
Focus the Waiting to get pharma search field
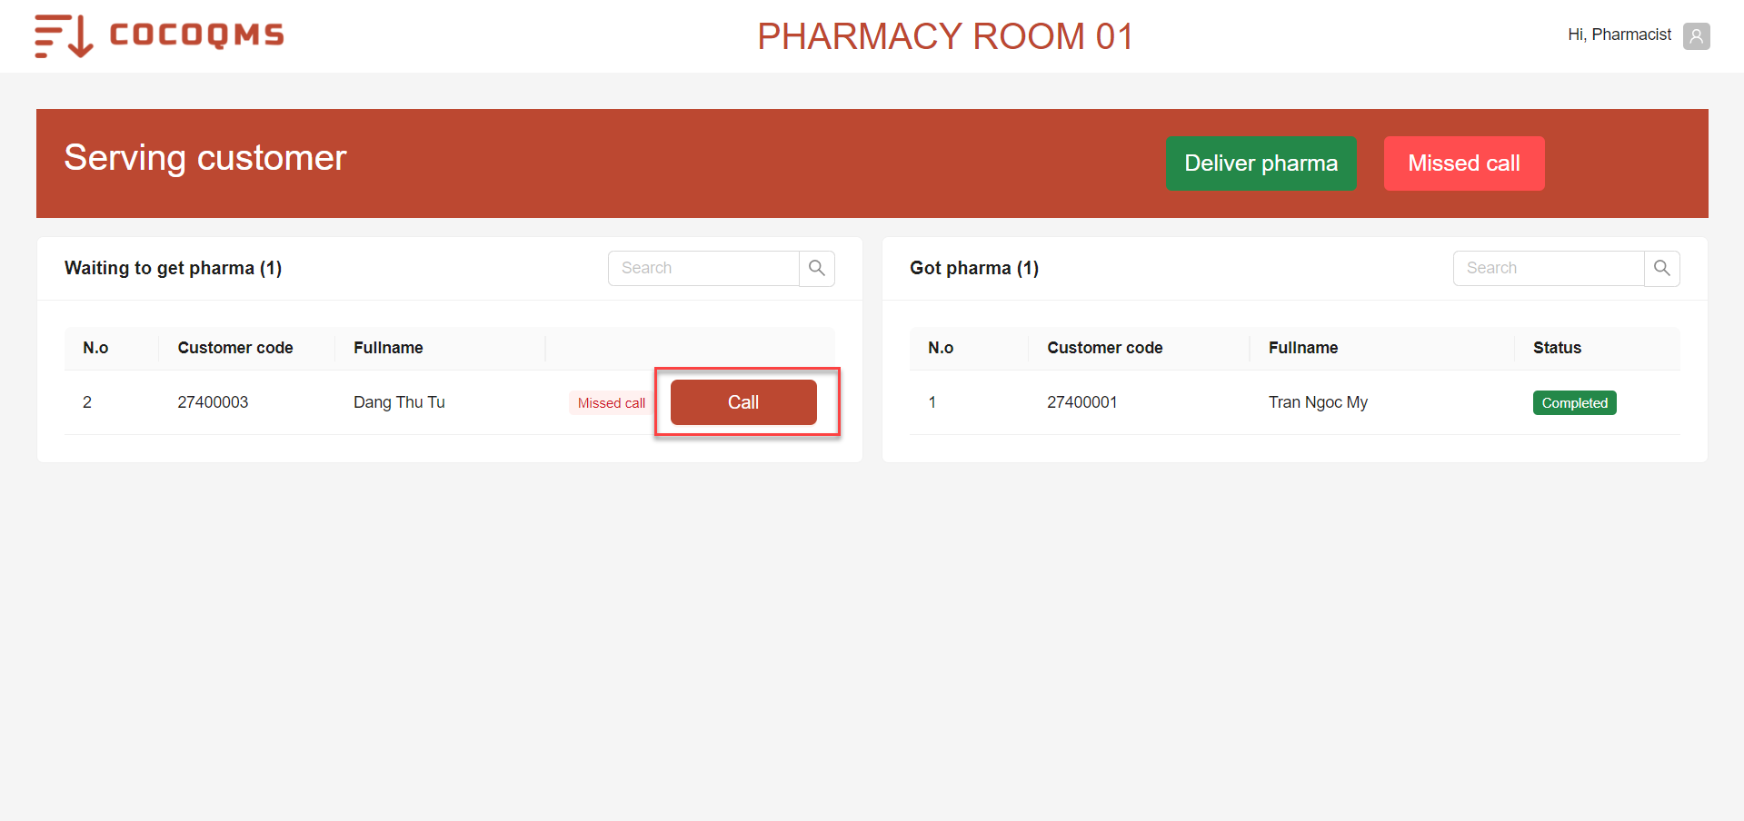click(703, 268)
